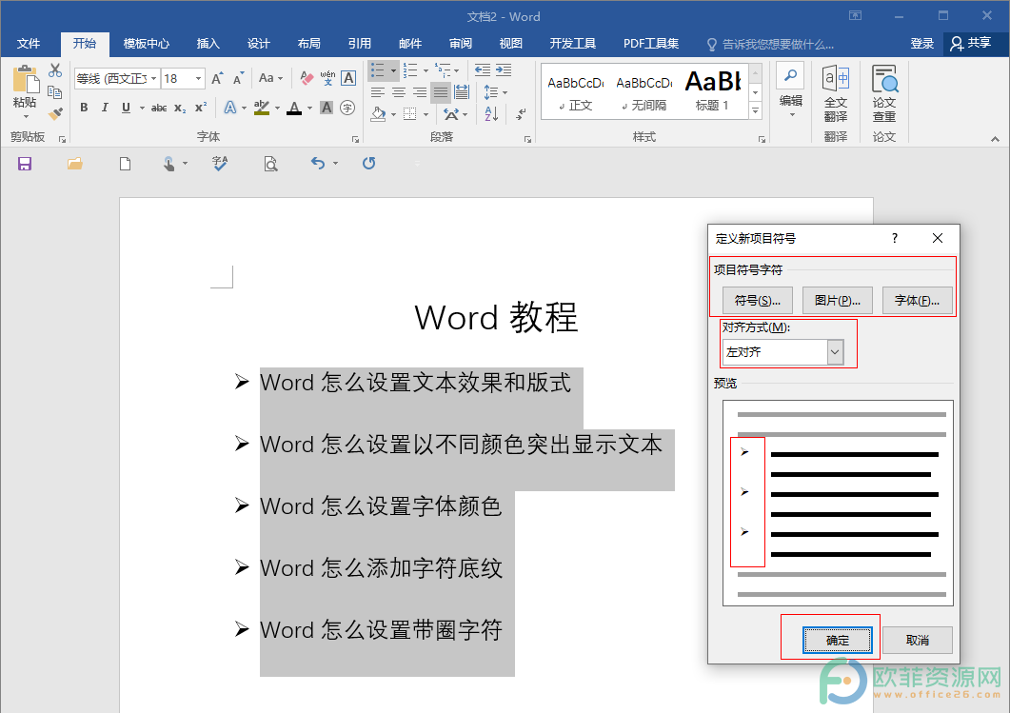Confirm with the 确定 button
Screen dimensions: 1010x713
pyautogui.click(x=838, y=640)
